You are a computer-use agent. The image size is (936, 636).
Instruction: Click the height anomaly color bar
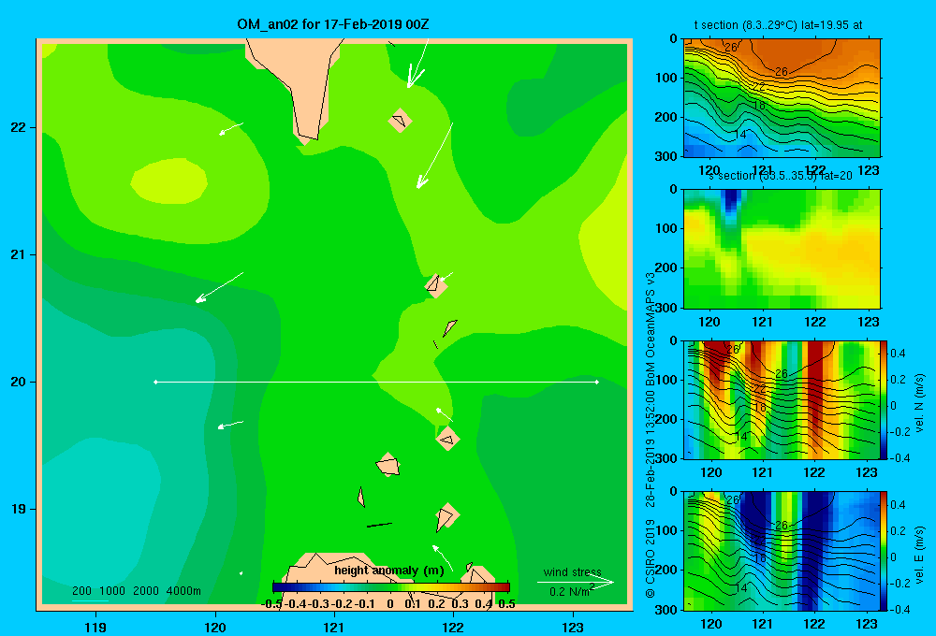391,587
